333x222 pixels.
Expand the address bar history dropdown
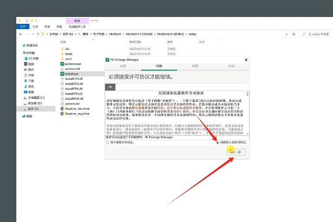[x=294, y=34]
